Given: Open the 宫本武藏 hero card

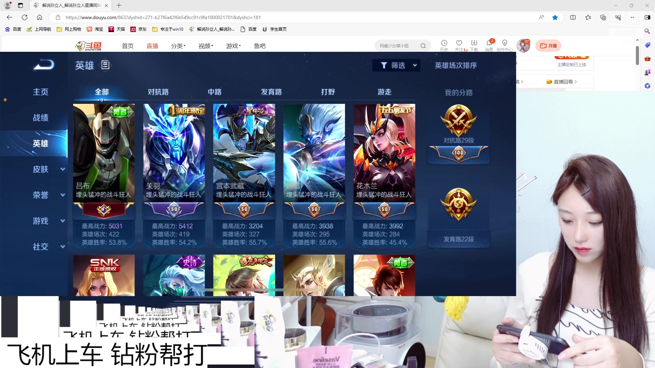Looking at the screenshot, I should click(x=244, y=175).
